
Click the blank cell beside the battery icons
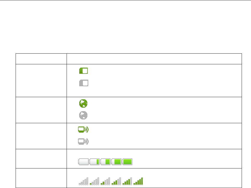point(41,159)
